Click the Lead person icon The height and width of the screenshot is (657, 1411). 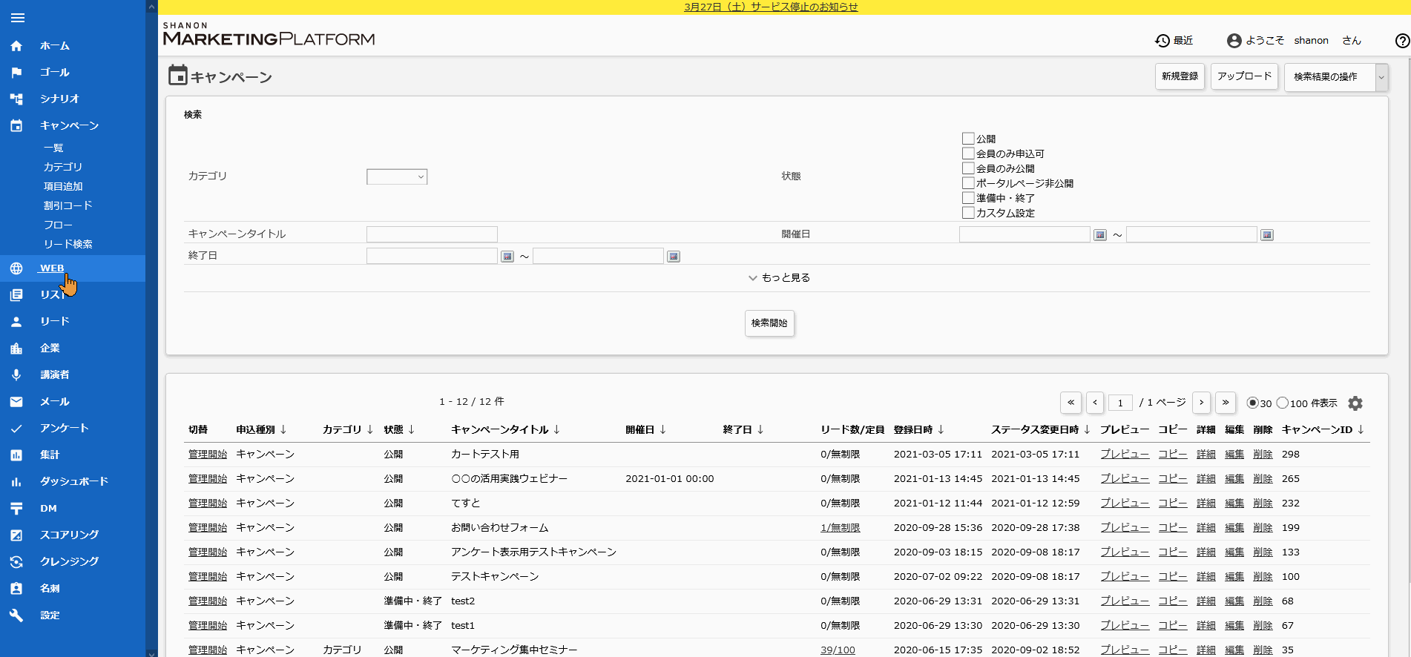16,322
